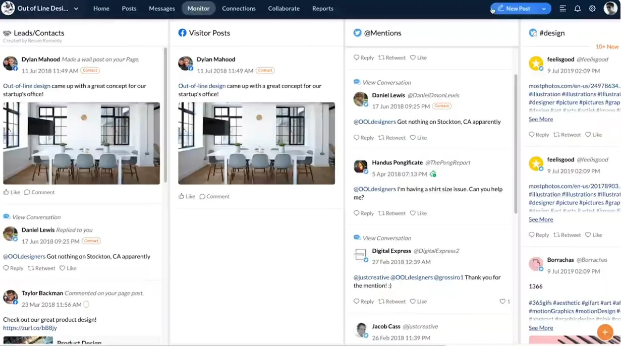Switch to the Connections tab
The width and height of the screenshot is (621, 346).
[x=239, y=9]
